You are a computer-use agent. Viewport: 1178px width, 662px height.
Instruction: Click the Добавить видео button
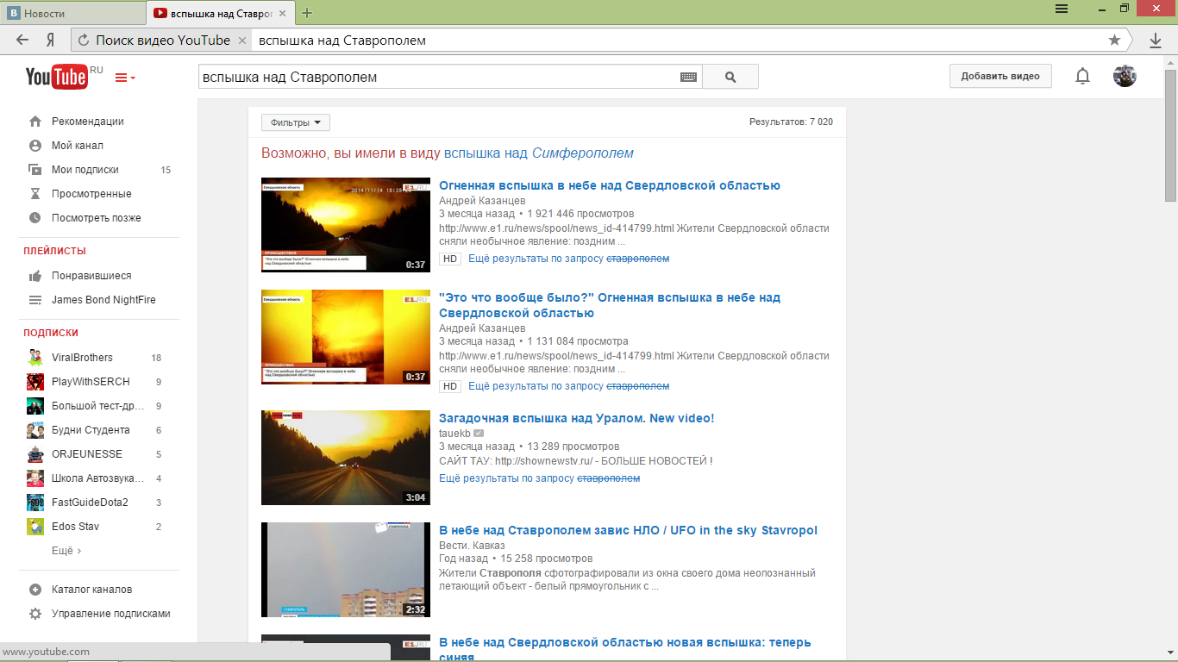pos(1000,76)
